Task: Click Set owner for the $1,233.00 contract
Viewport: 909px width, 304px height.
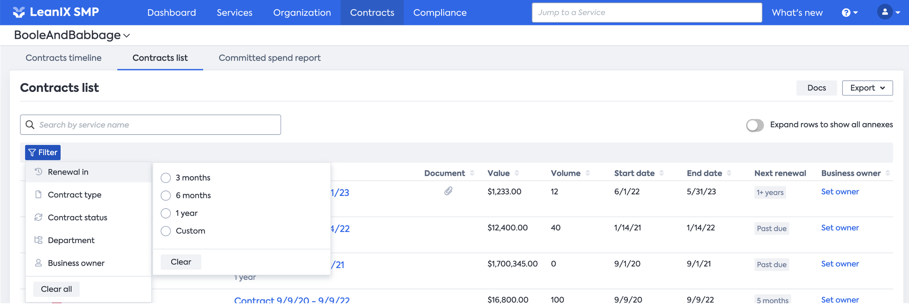Action: 840,192
